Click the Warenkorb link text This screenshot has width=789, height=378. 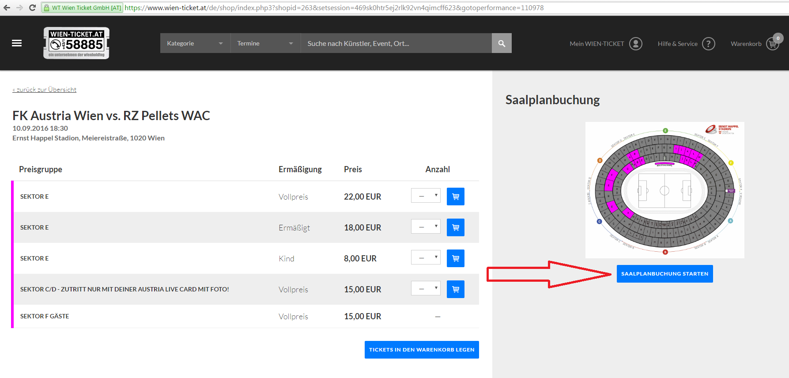(x=746, y=44)
